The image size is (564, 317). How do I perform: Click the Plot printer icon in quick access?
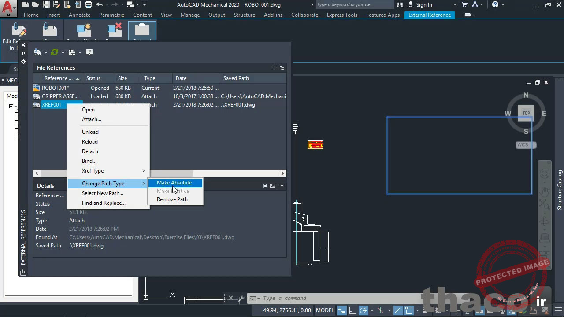[x=88, y=5]
